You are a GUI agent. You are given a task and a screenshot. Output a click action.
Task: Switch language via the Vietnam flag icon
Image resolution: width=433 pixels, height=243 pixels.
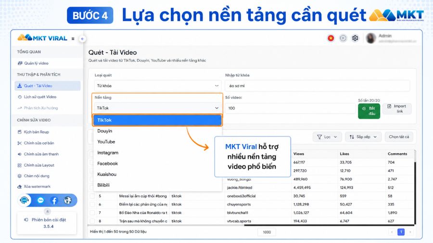(331, 38)
